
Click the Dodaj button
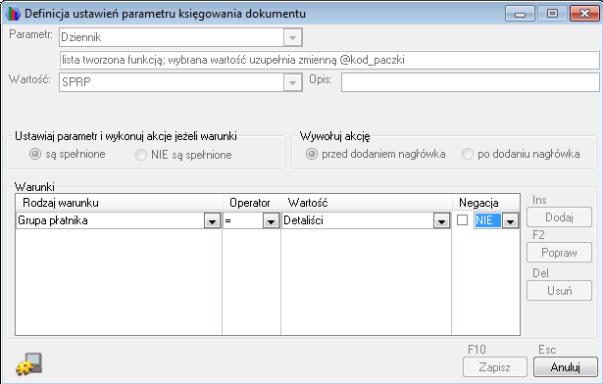559,217
